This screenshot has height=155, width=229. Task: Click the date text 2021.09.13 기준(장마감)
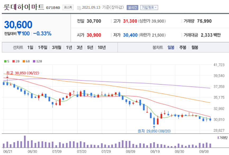(x=103, y=7)
